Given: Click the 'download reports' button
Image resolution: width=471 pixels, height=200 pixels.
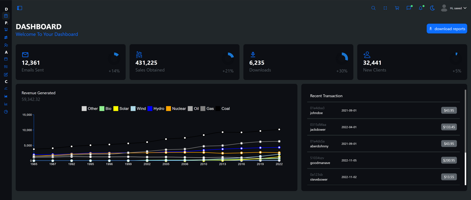Looking at the screenshot, I should [447, 29].
